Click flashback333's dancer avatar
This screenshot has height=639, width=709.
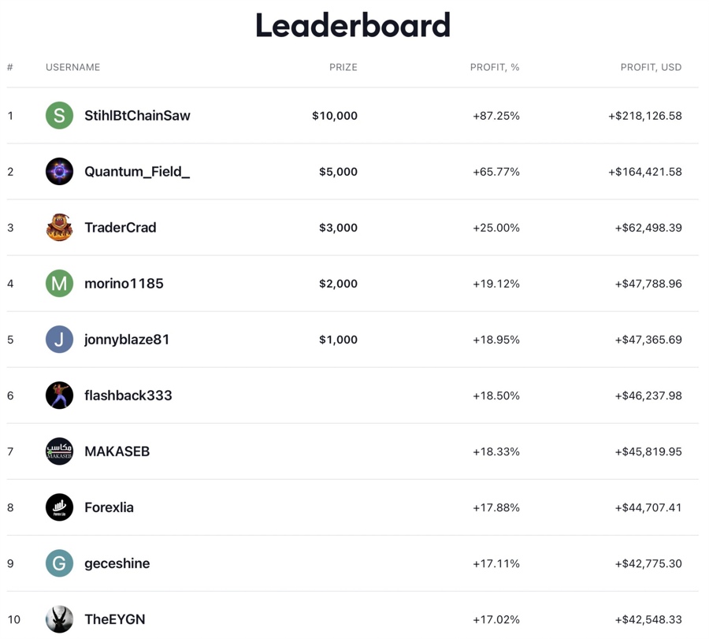pyautogui.click(x=59, y=396)
